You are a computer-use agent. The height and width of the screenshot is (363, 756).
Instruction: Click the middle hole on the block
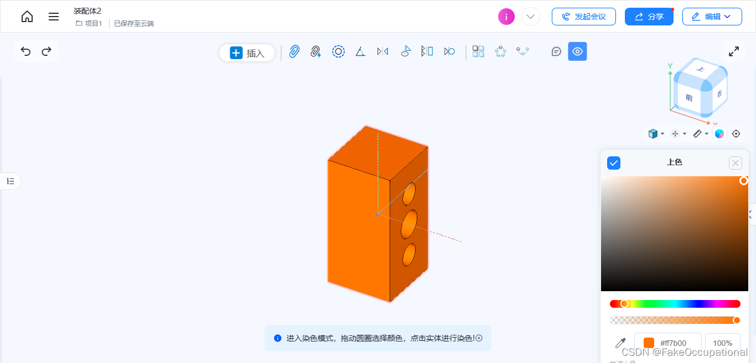click(409, 224)
